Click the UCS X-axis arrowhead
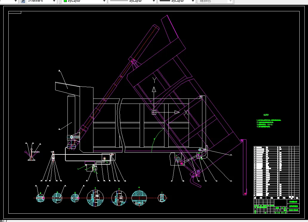Screen dimensions: 308x222 coord(177,112)
